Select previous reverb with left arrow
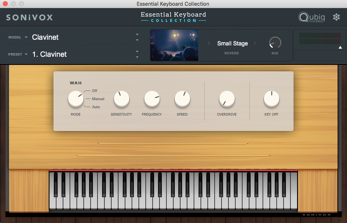The width and height of the screenshot is (347, 223). pyautogui.click(x=209, y=43)
